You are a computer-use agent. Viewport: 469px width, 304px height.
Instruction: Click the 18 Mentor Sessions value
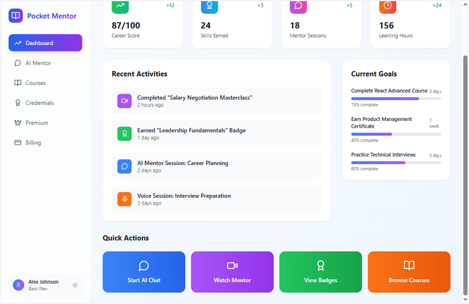pos(295,25)
